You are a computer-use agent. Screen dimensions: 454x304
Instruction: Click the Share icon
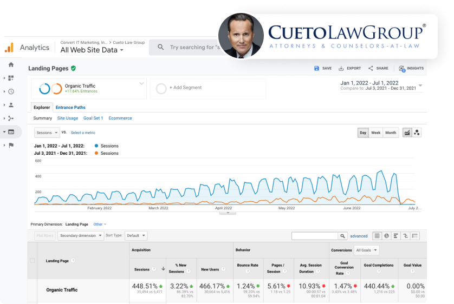tap(371, 68)
